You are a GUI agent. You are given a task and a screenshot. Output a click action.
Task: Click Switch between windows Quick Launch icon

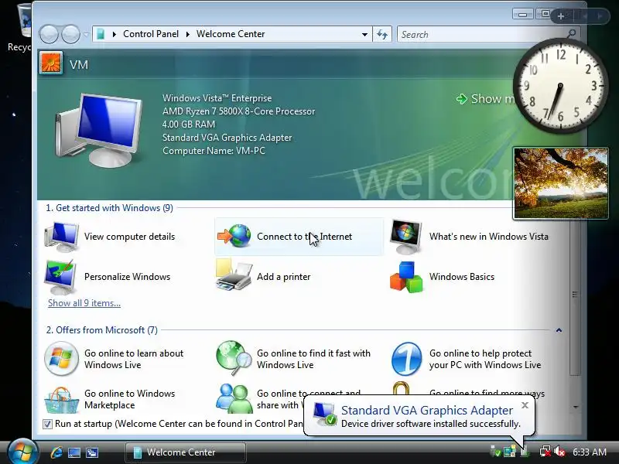point(92,452)
